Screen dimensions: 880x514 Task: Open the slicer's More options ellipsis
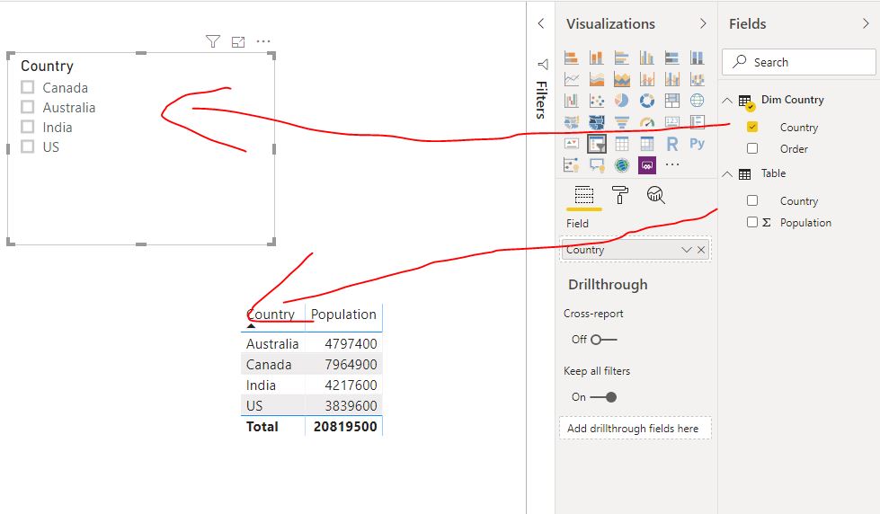click(263, 41)
